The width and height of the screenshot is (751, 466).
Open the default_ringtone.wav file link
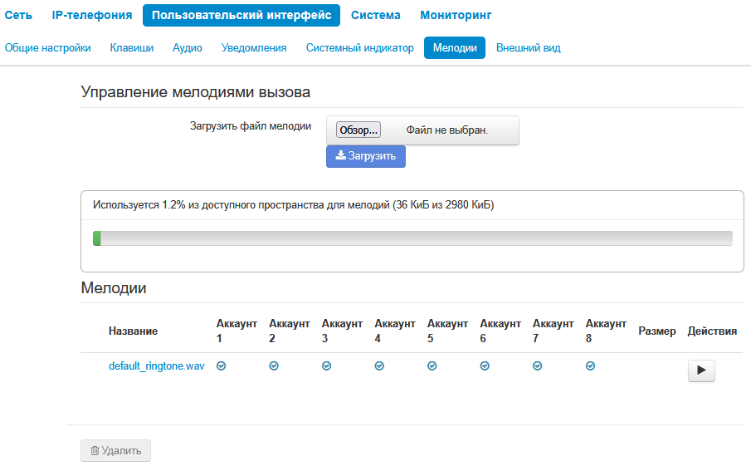(x=156, y=366)
